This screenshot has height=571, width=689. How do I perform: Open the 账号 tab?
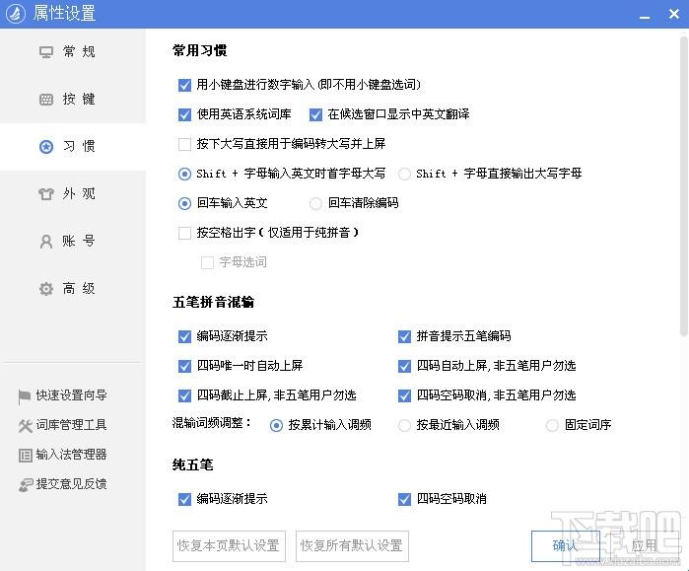(x=73, y=242)
